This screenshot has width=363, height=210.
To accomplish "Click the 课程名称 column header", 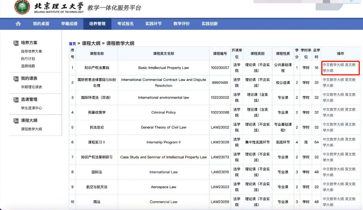I will pyautogui.click(x=97, y=54).
